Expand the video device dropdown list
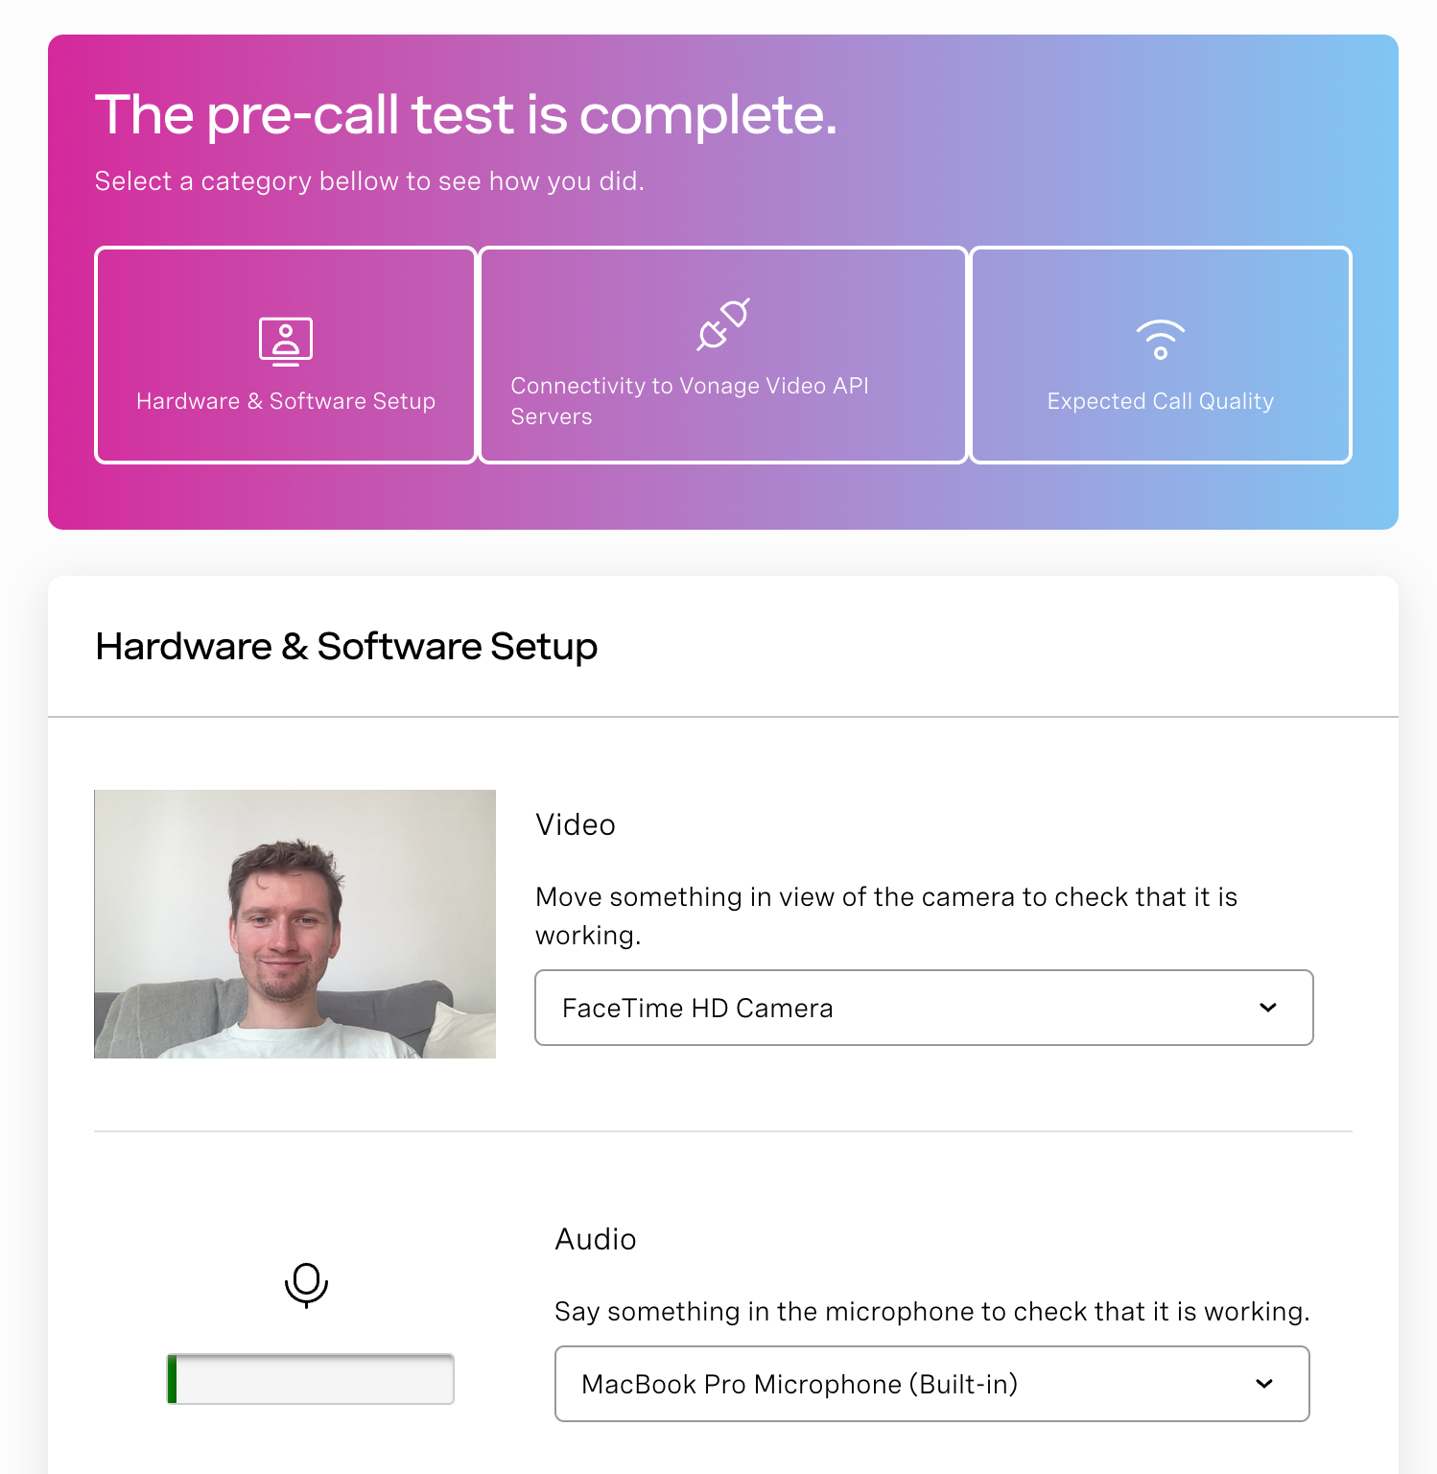 tap(923, 1008)
